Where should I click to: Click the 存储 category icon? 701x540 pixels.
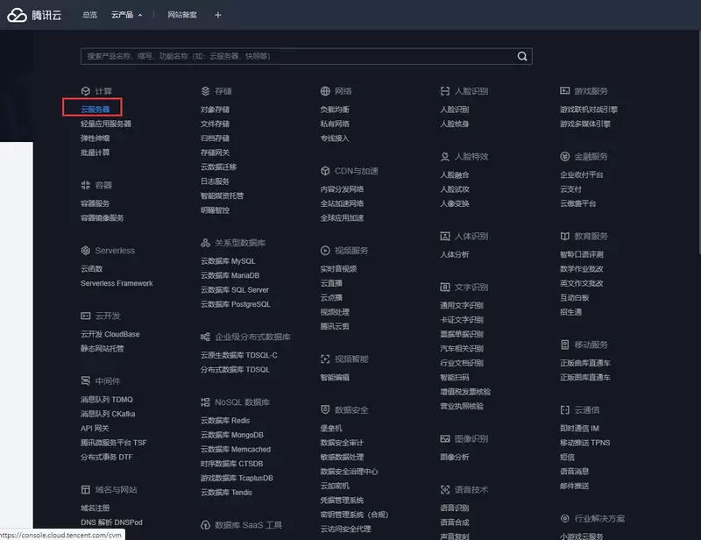205,91
